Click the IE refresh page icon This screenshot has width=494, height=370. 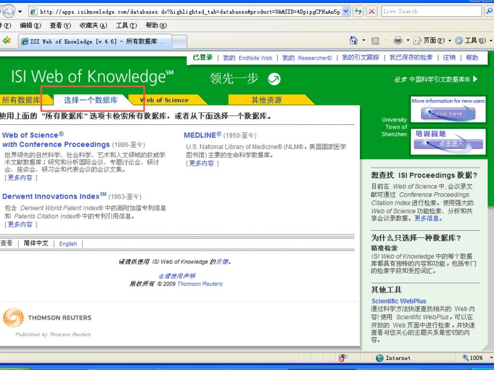point(361,11)
